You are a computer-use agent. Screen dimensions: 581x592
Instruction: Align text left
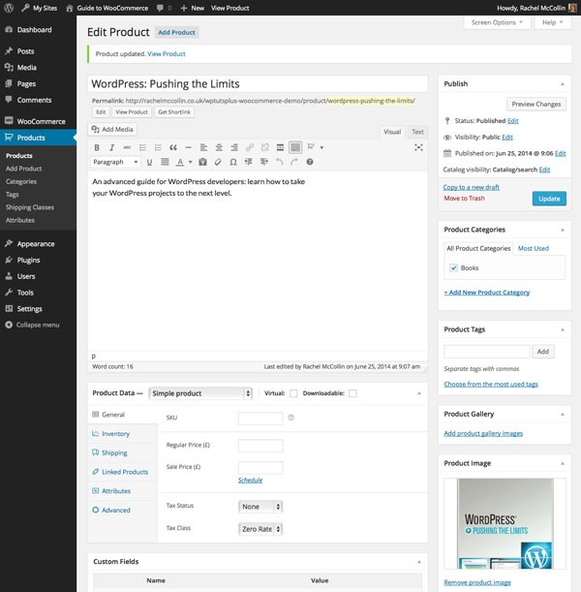pyautogui.click(x=203, y=147)
